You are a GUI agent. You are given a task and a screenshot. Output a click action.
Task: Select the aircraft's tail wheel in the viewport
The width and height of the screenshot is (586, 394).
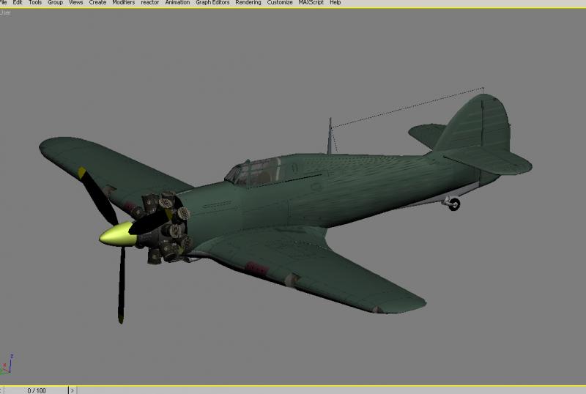pos(454,204)
